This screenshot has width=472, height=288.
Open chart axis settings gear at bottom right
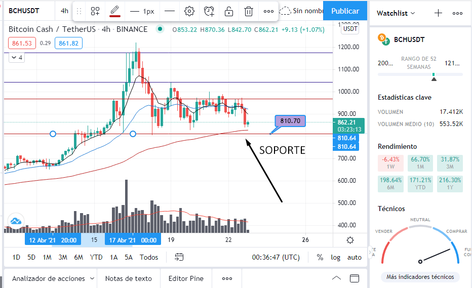(x=350, y=240)
